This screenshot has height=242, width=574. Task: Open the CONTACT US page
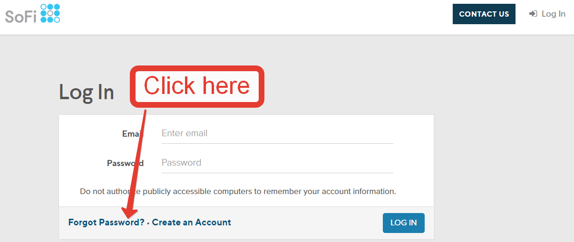point(484,14)
